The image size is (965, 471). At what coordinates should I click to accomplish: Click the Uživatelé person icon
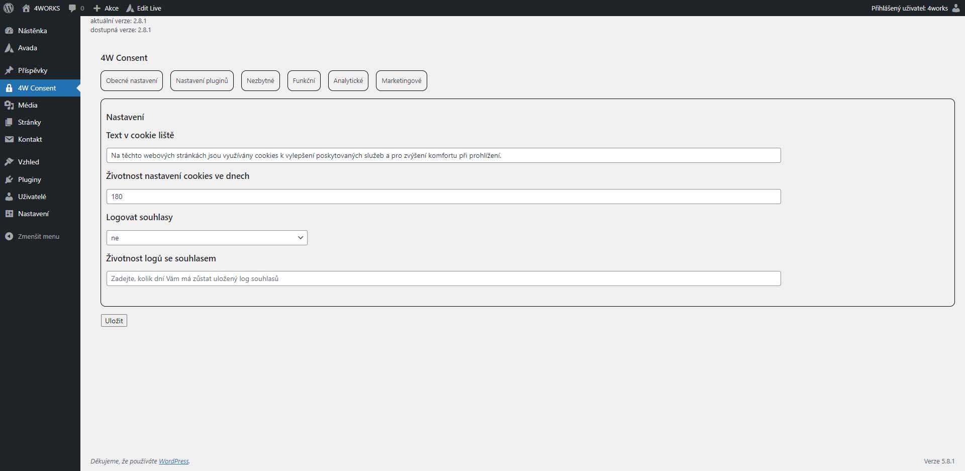[9, 197]
